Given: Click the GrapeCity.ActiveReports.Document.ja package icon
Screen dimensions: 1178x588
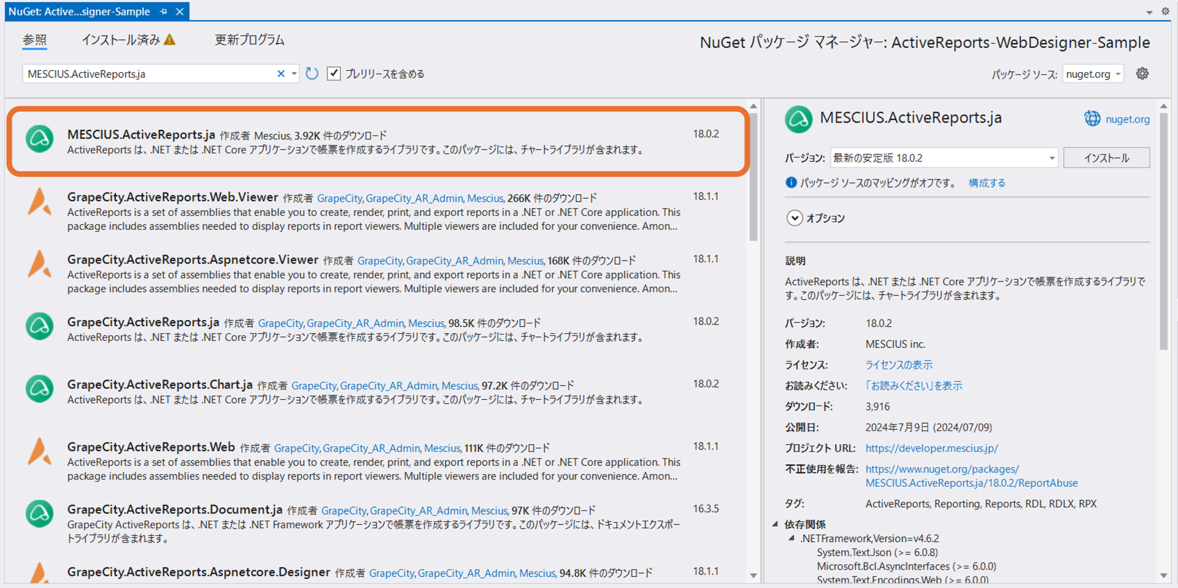Looking at the screenshot, I should coord(39,514).
